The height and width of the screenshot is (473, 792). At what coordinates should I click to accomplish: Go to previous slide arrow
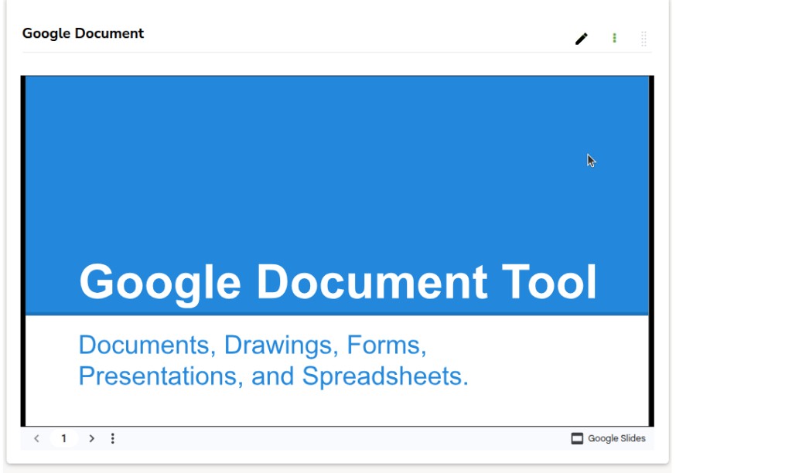tap(36, 438)
